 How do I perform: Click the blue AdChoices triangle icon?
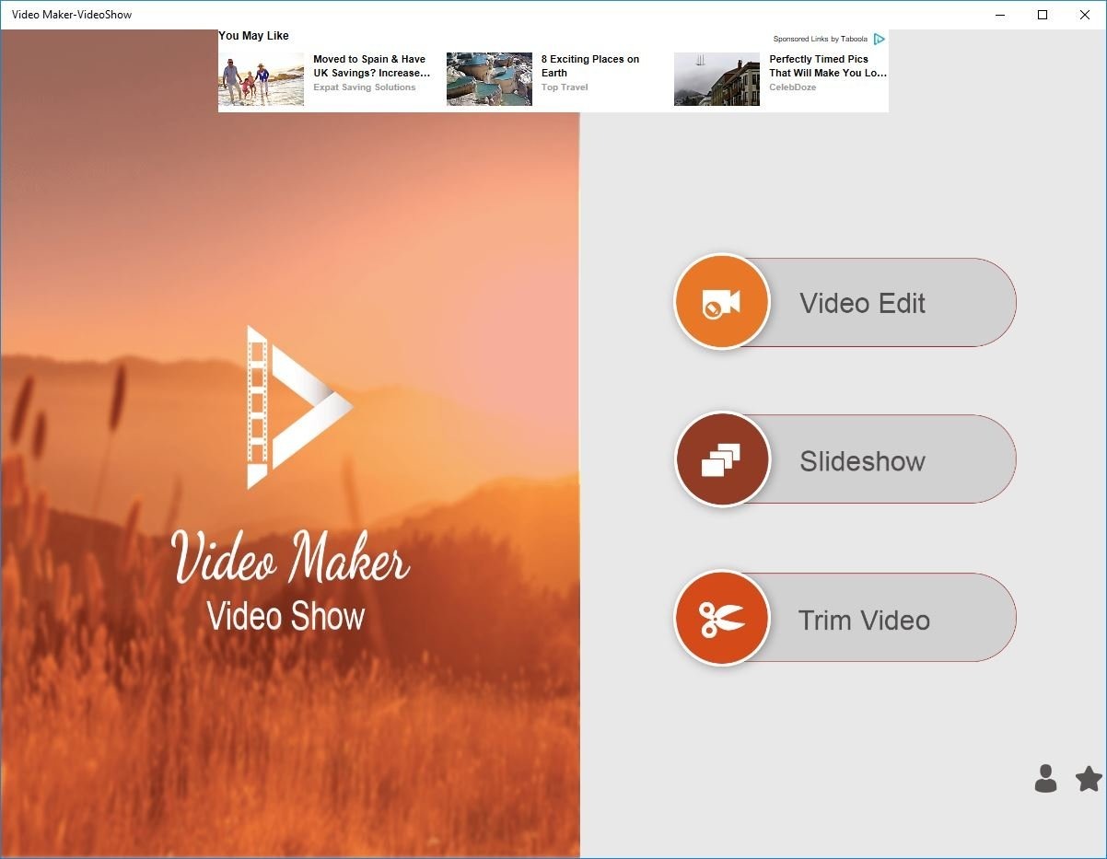tap(880, 39)
